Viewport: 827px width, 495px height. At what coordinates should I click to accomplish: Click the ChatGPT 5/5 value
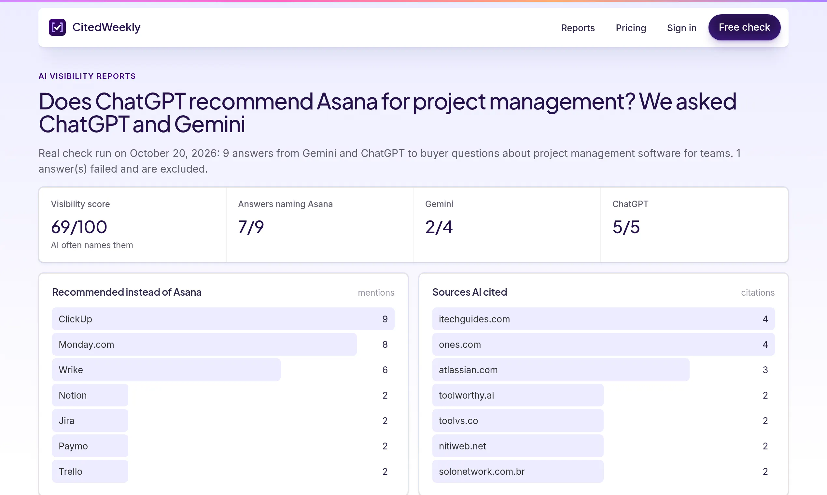pyautogui.click(x=626, y=227)
